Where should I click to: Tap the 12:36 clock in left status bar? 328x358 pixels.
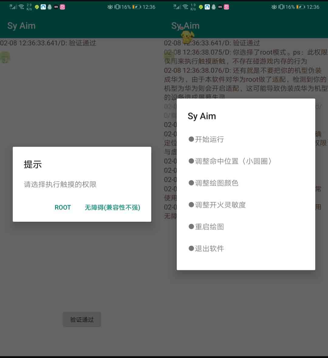click(149, 7)
